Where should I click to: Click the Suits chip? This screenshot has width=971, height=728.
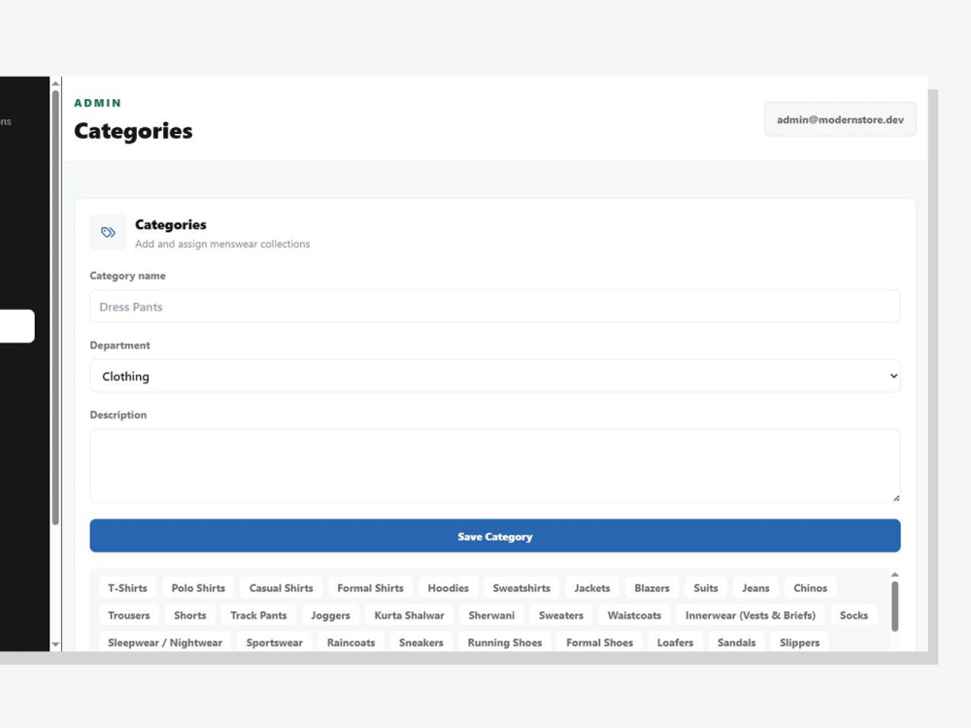pyautogui.click(x=705, y=588)
